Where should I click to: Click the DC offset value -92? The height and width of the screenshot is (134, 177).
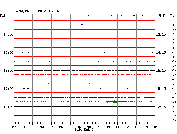coord(174,116)
